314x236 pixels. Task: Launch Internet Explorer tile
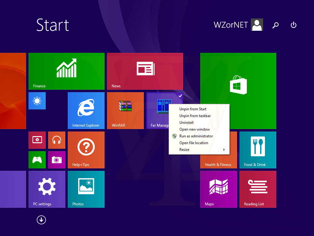86,110
